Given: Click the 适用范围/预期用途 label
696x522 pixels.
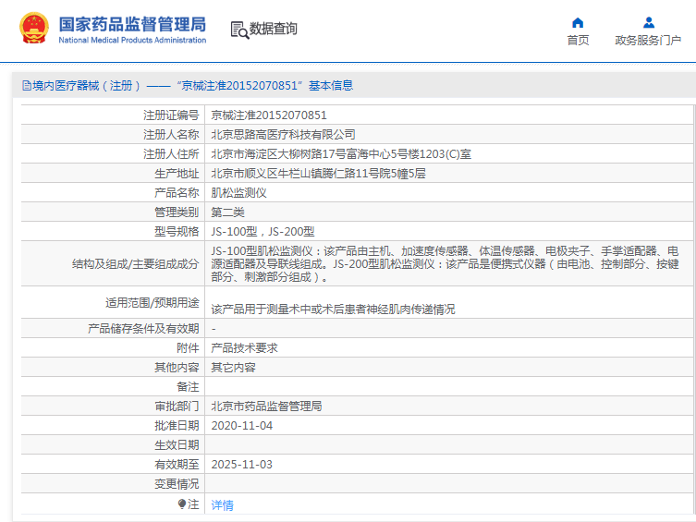Looking at the screenshot, I should [x=153, y=303].
